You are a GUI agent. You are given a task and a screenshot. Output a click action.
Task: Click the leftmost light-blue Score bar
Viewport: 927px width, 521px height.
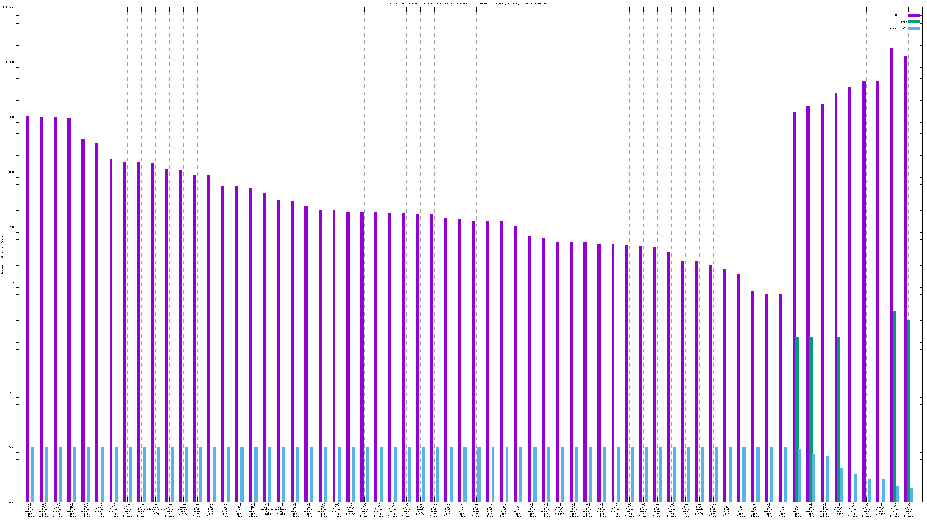33,475
